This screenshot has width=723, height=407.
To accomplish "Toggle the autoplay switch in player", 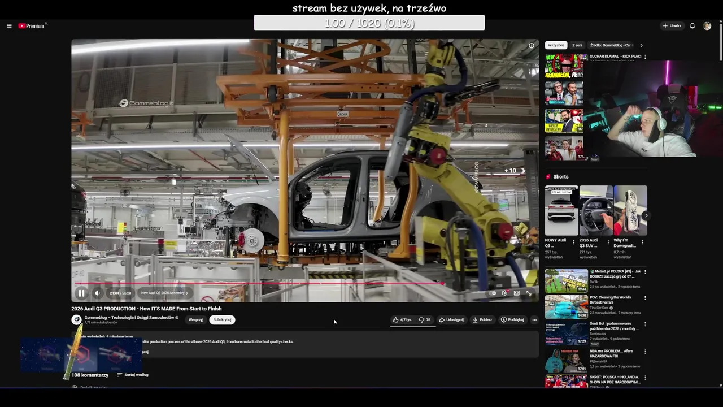I will (x=493, y=293).
